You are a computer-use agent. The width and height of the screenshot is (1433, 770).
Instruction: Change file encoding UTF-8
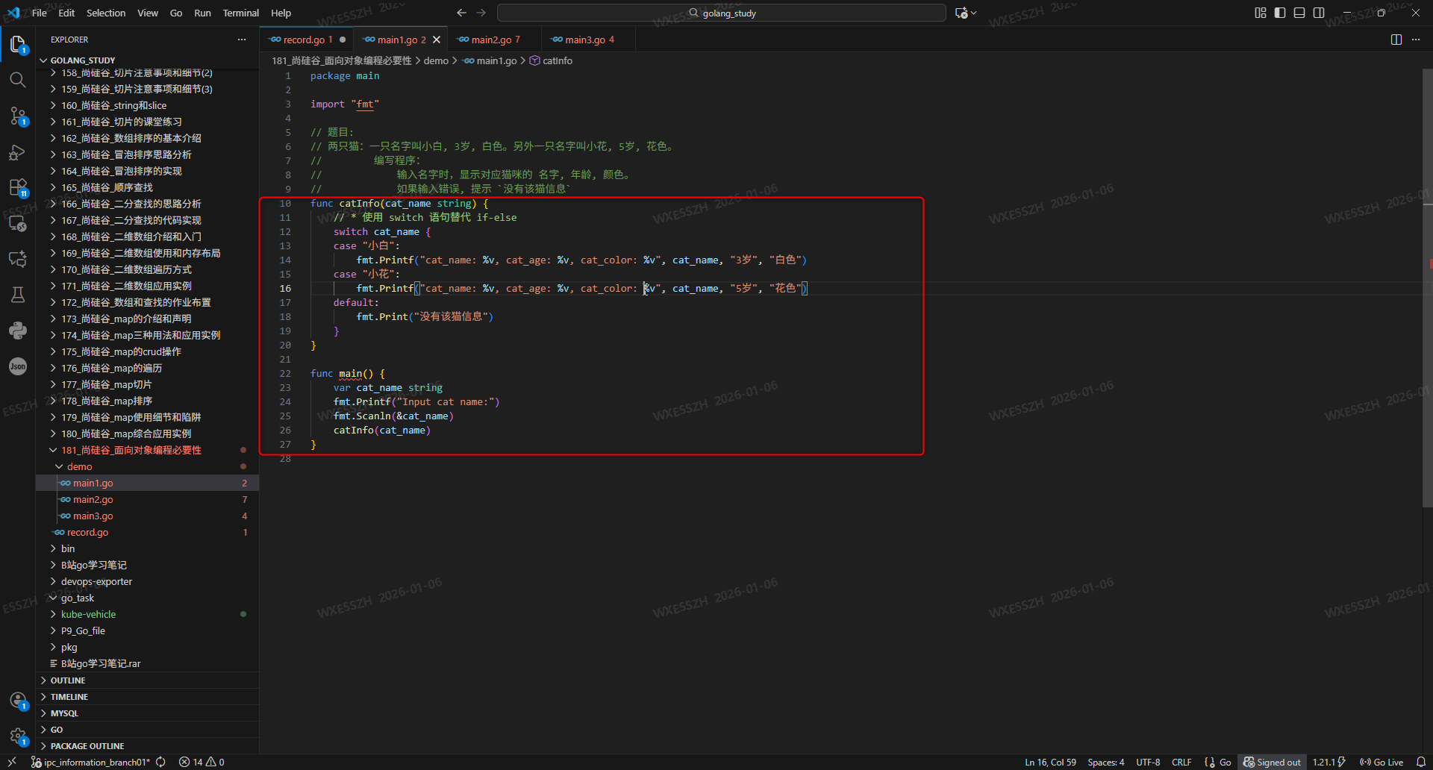[1148, 762]
